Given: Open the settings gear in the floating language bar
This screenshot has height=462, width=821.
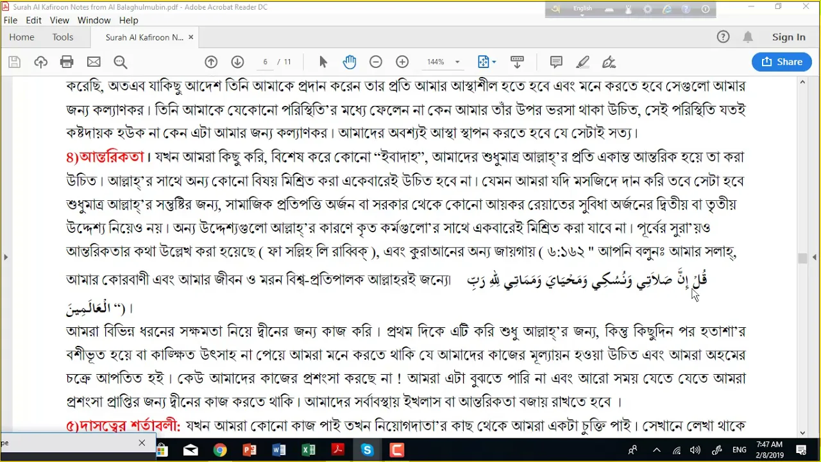Looking at the screenshot, I should coord(648,9).
